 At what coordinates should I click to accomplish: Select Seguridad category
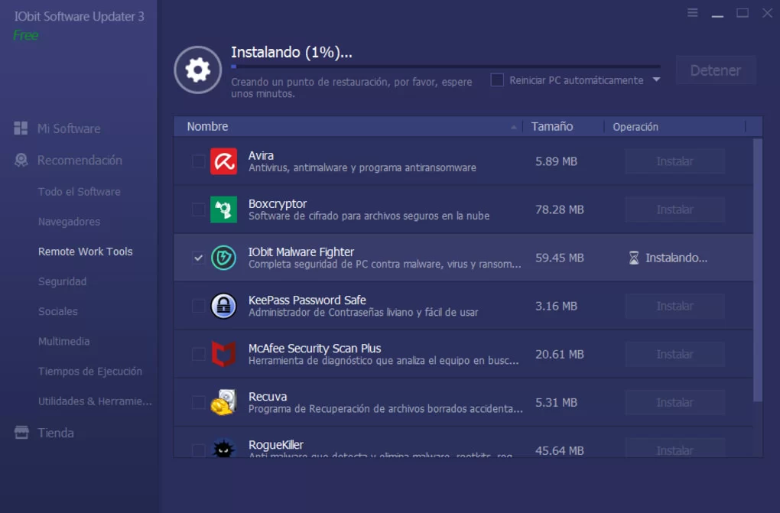coord(62,281)
